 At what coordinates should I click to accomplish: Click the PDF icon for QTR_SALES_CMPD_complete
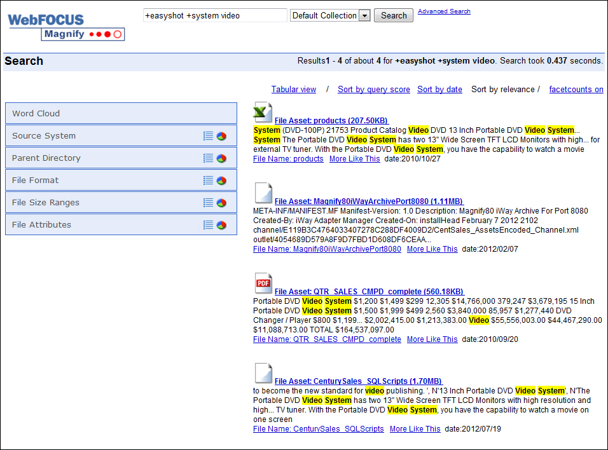point(263,283)
